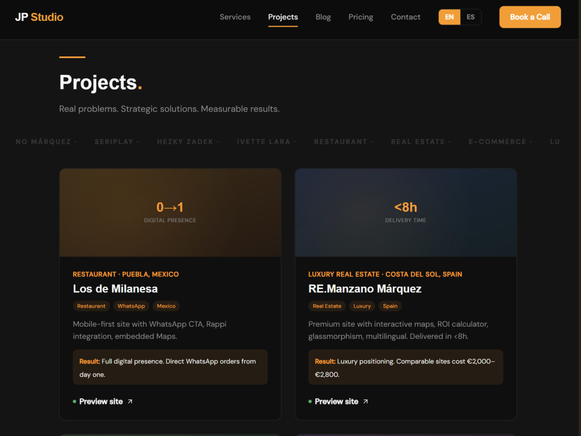The image size is (581, 436).
Task: Click the RE.Manzano Márquez title
Action: pos(365,288)
